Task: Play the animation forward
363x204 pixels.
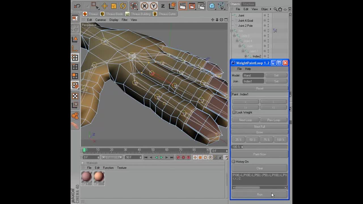Action: (x=161, y=158)
